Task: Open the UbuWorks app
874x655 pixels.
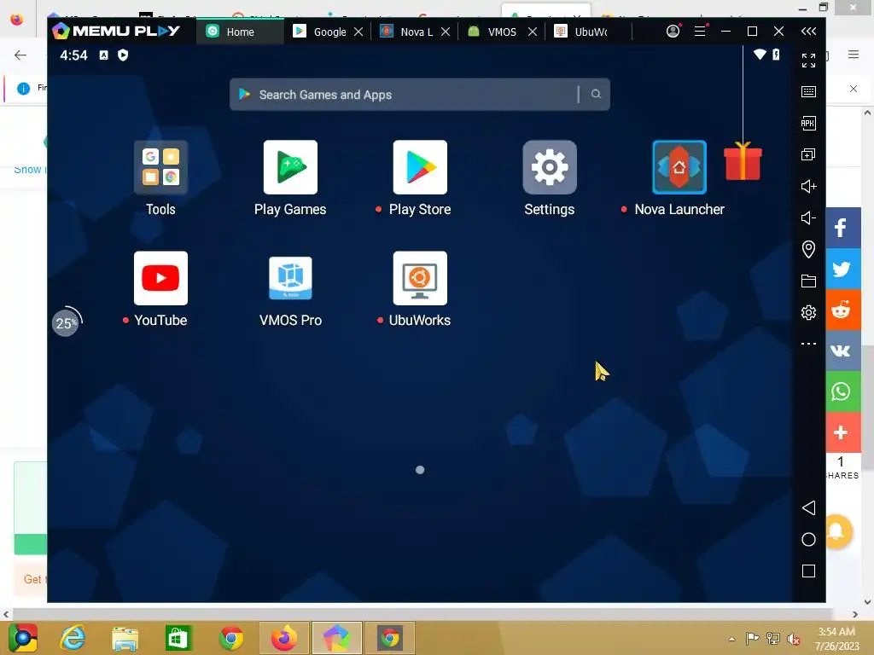Action: 420,278
